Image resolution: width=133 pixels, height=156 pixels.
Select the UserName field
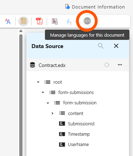click(78, 145)
